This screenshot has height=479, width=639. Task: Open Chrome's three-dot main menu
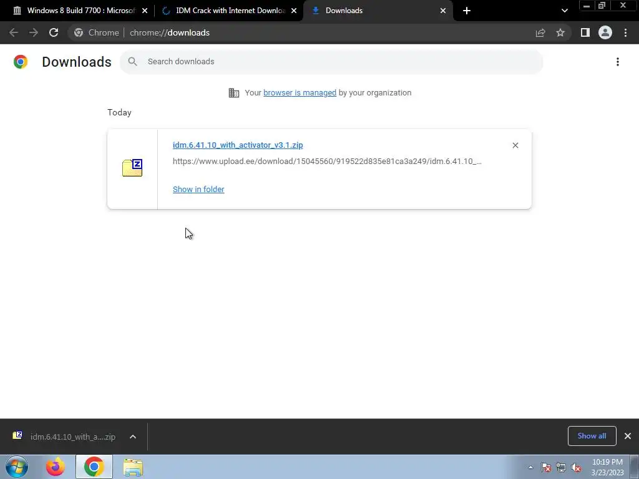pos(625,32)
